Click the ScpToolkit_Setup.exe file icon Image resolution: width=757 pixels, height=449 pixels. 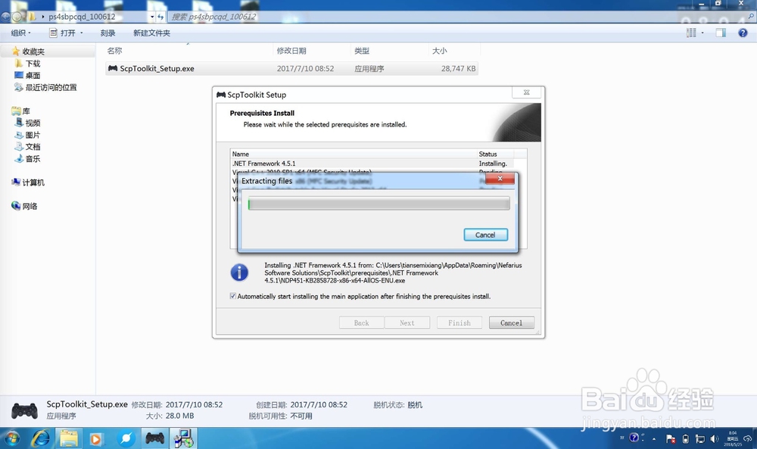(113, 69)
